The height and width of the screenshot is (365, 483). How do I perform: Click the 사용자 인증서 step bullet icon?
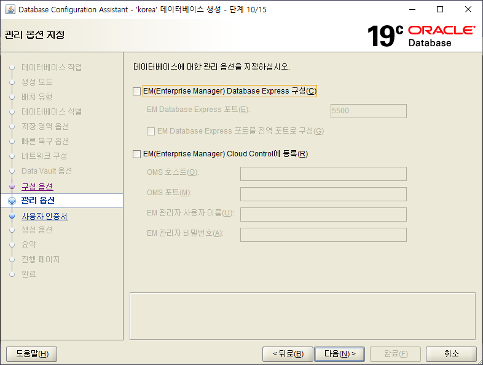coord(12,216)
